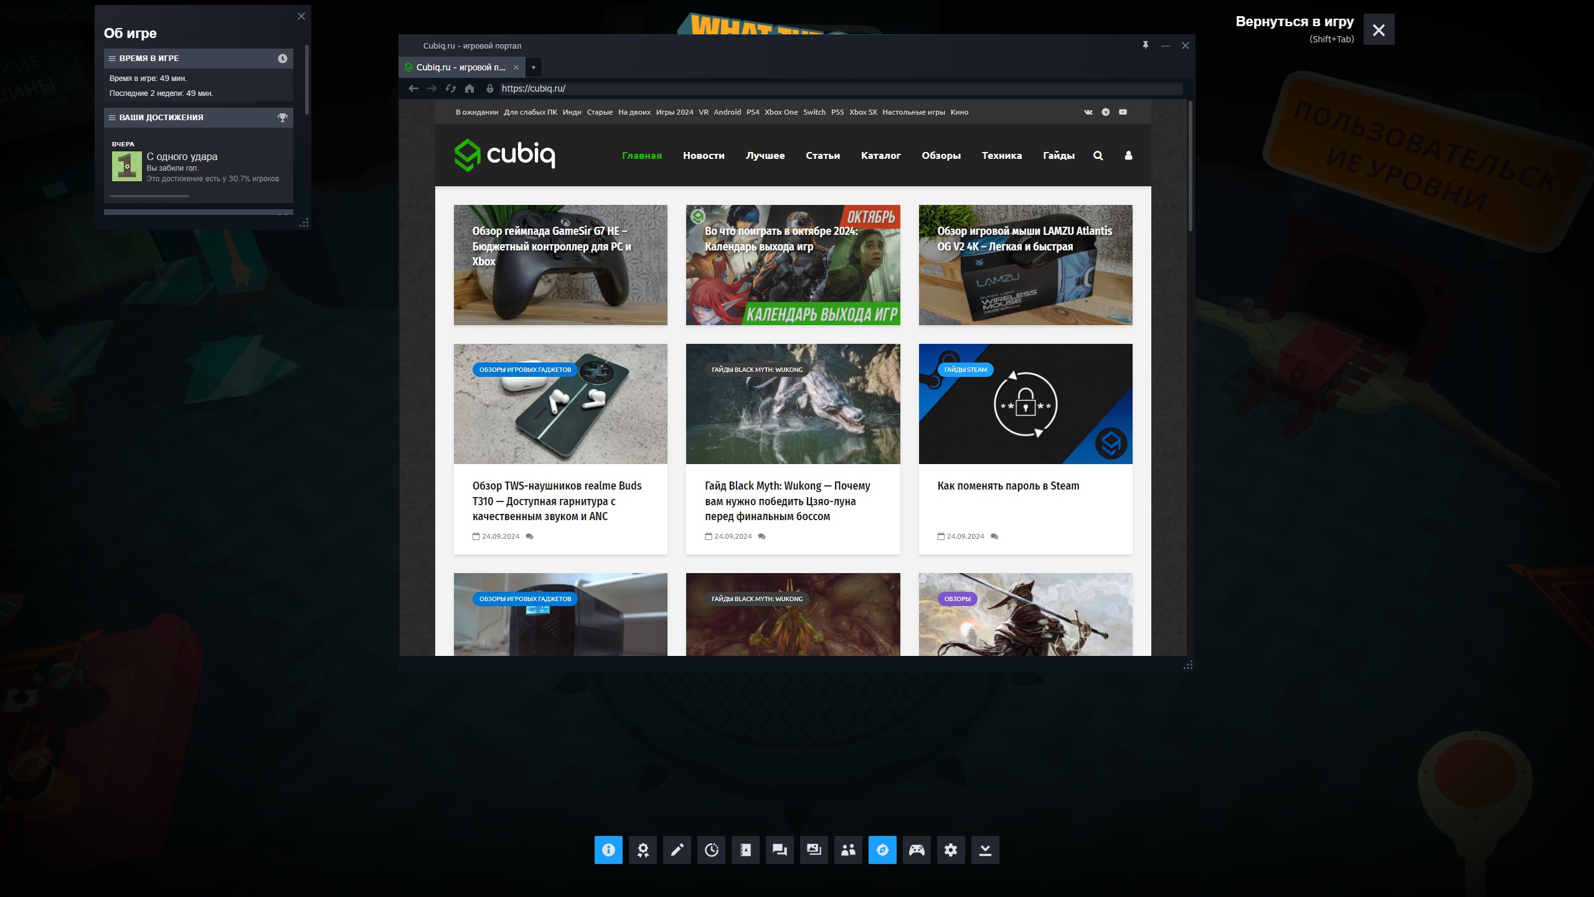1594x897 pixels.
Task: Click the Об игре panel vertical scrollbar
Action: 307,79
